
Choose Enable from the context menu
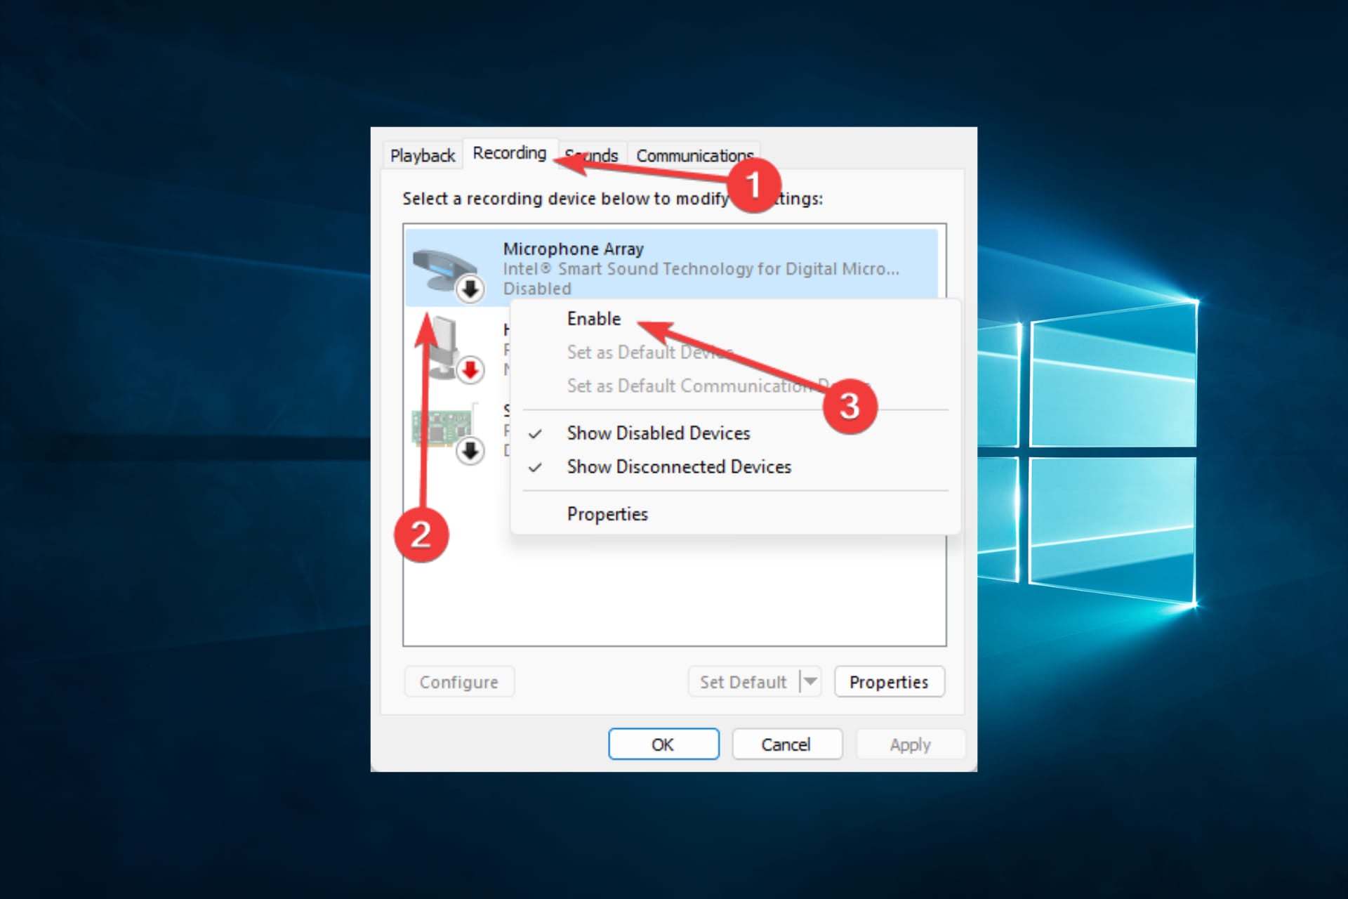click(735, 319)
